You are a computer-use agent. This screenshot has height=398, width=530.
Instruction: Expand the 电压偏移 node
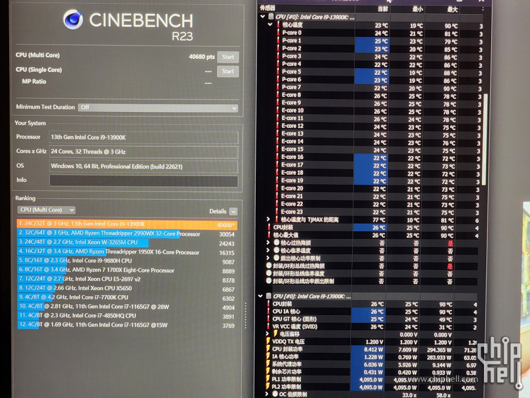(x=267, y=334)
